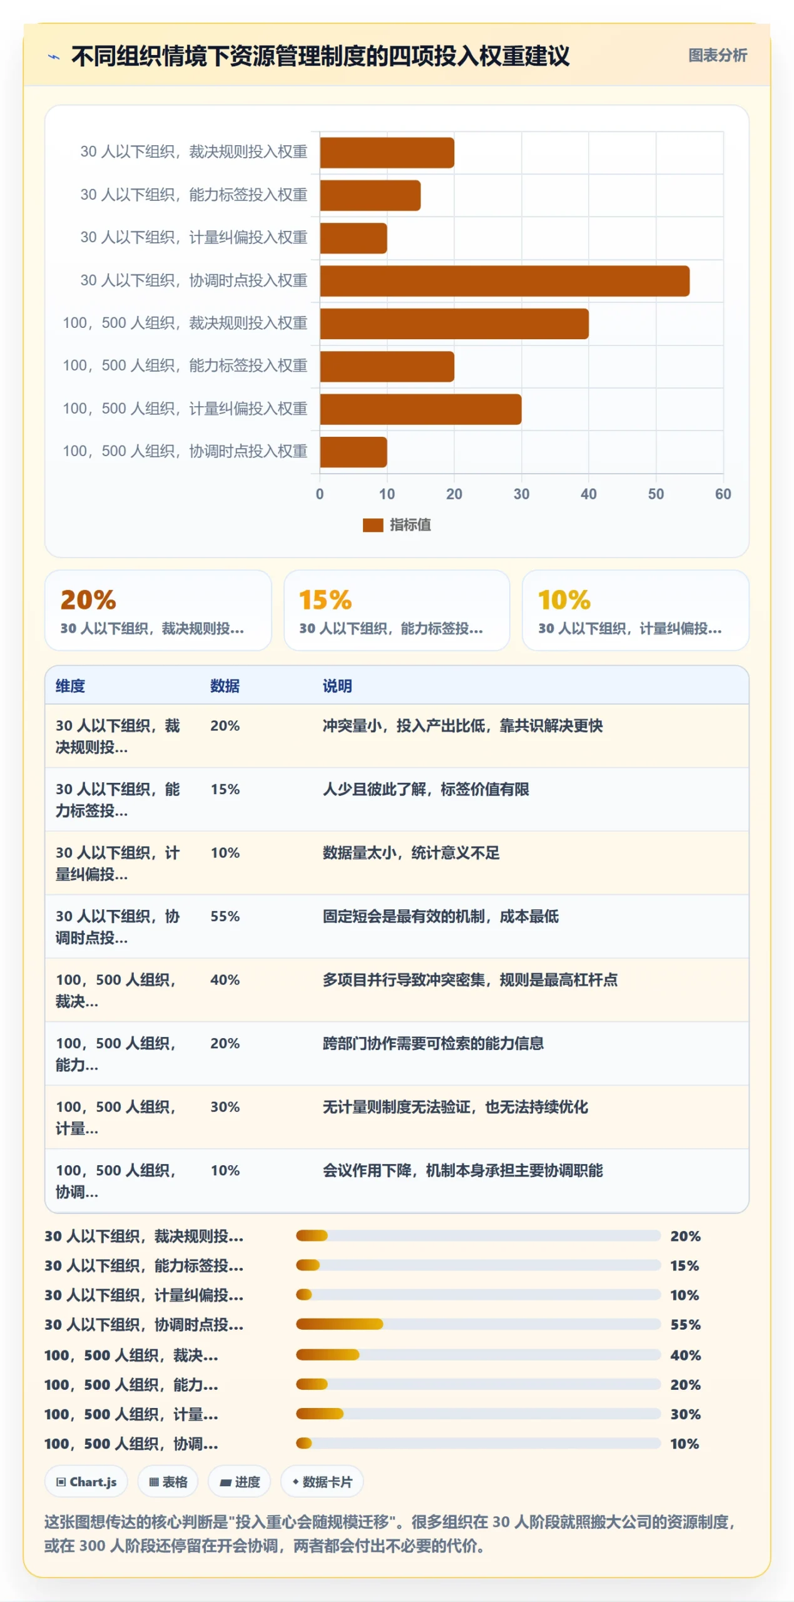Click the 表格 tag chip

[x=168, y=1481]
